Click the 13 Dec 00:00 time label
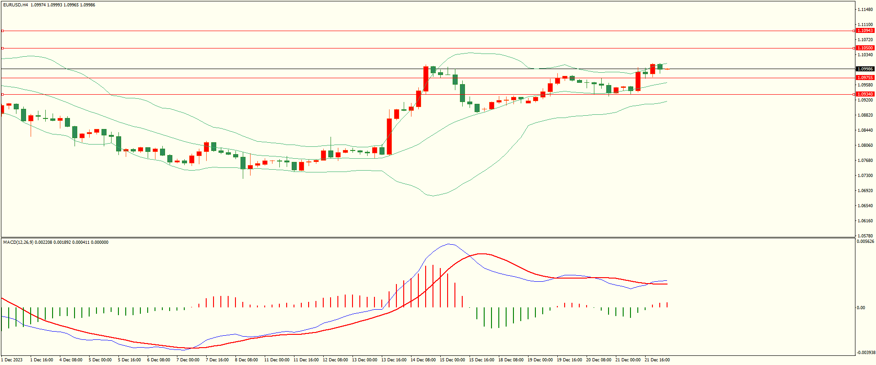This screenshot has height=365, width=876. (364, 360)
